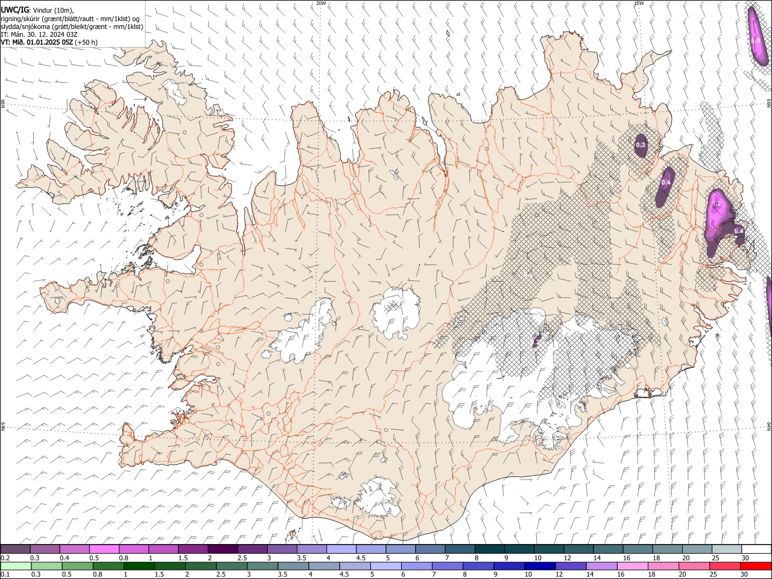Select the IT: Mán. 30. 12. 2024 03Z line
This screenshot has height=579, width=772.
click(39, 34)
